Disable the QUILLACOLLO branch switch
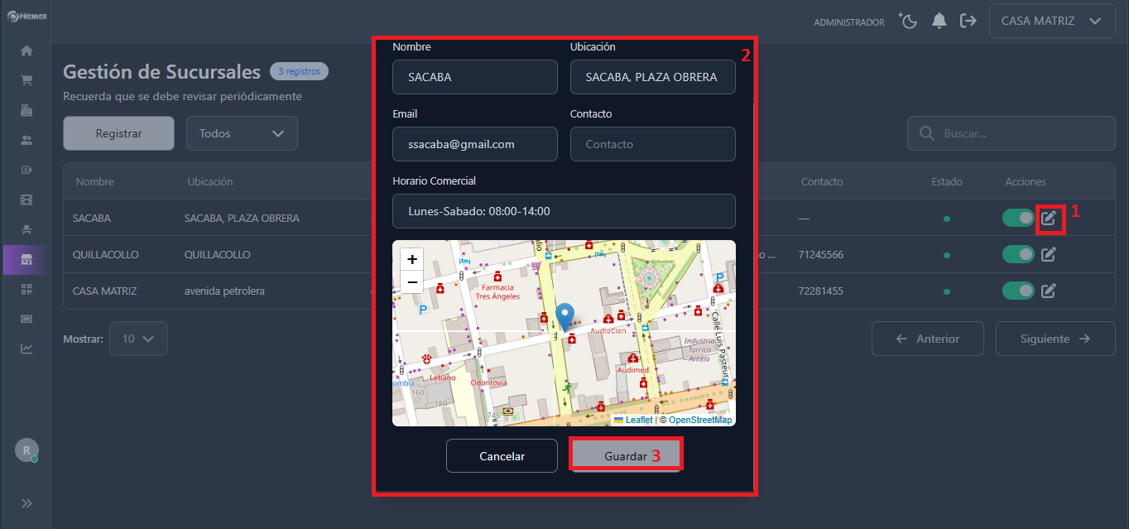1129x529 pixels. [x=1018, y=254]
